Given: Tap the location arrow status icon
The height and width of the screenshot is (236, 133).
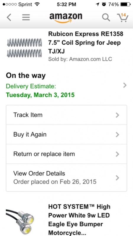Looking at the screenshot, I should pyautogui.click(x=98, y=4).
